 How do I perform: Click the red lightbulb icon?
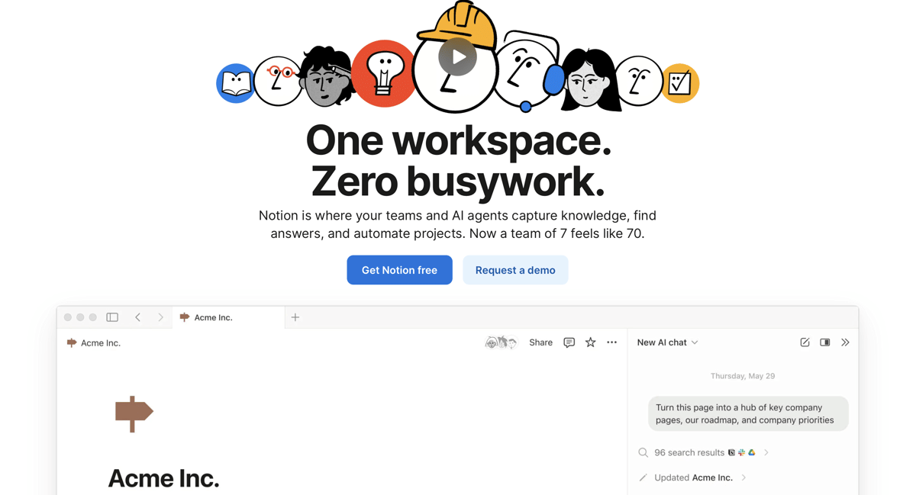[x=384, y=74]
